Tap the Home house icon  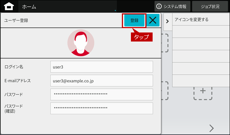pyautogui.click(x=9, y=6)
